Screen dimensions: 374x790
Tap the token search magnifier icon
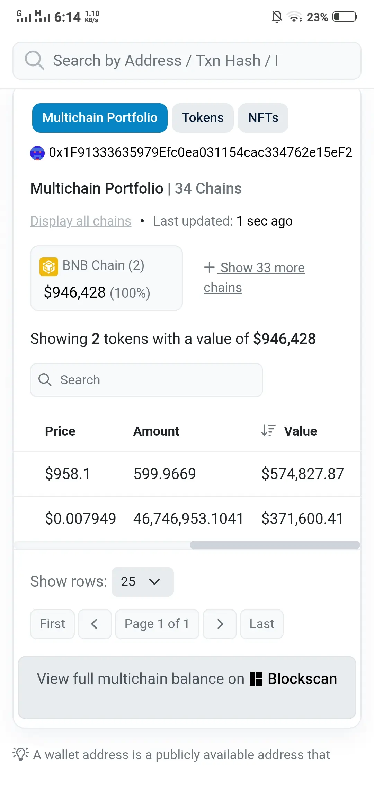tap(45, 380)
